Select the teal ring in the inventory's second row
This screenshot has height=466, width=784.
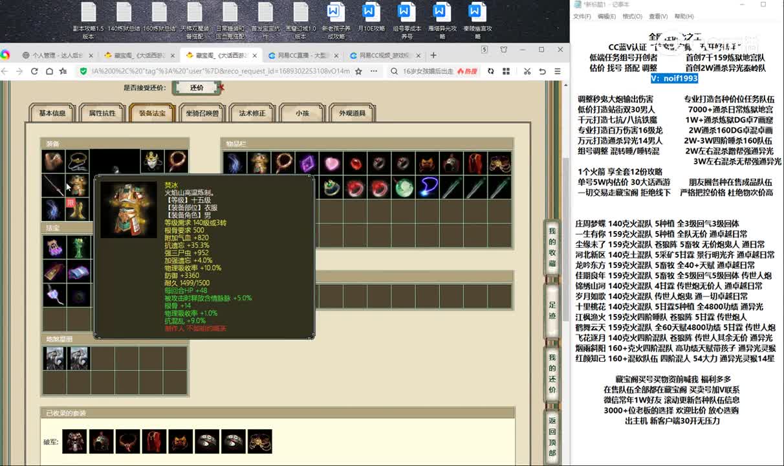click(331, 187)
